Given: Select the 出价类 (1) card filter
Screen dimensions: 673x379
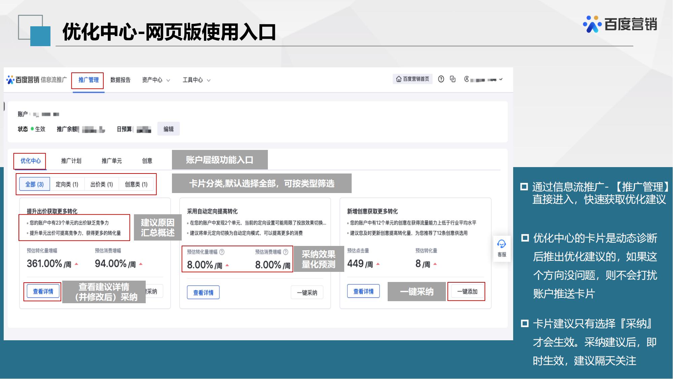Looking at the screenshot, I should click(x=102, y=184).
